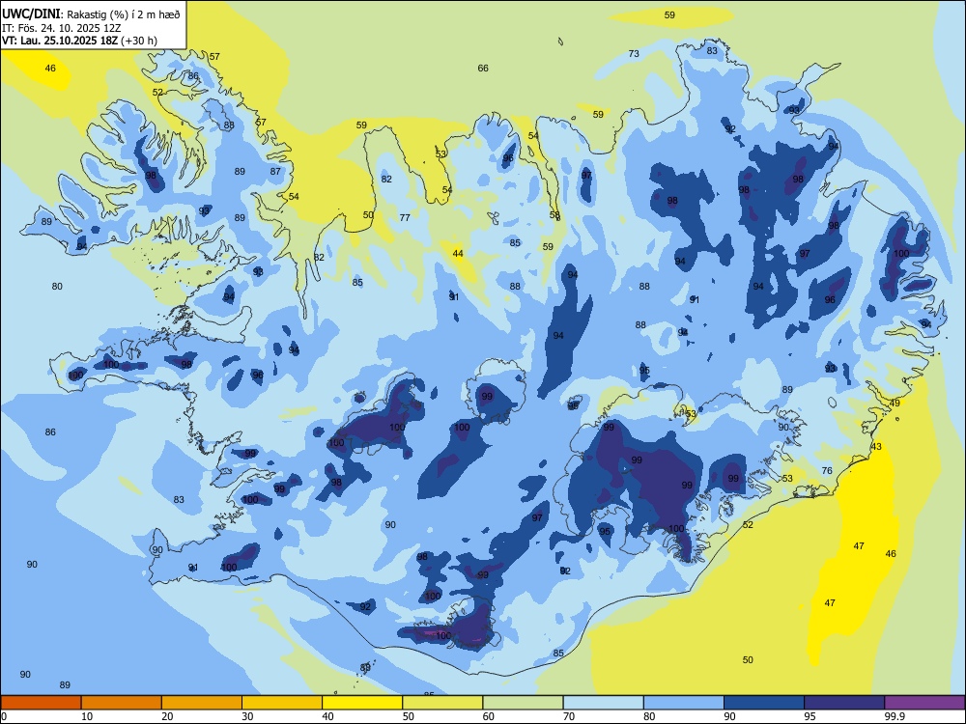966x724 pixels.
Task: Pick the yellow-green 50–60 legend swatch
Action: click(442, 703)
